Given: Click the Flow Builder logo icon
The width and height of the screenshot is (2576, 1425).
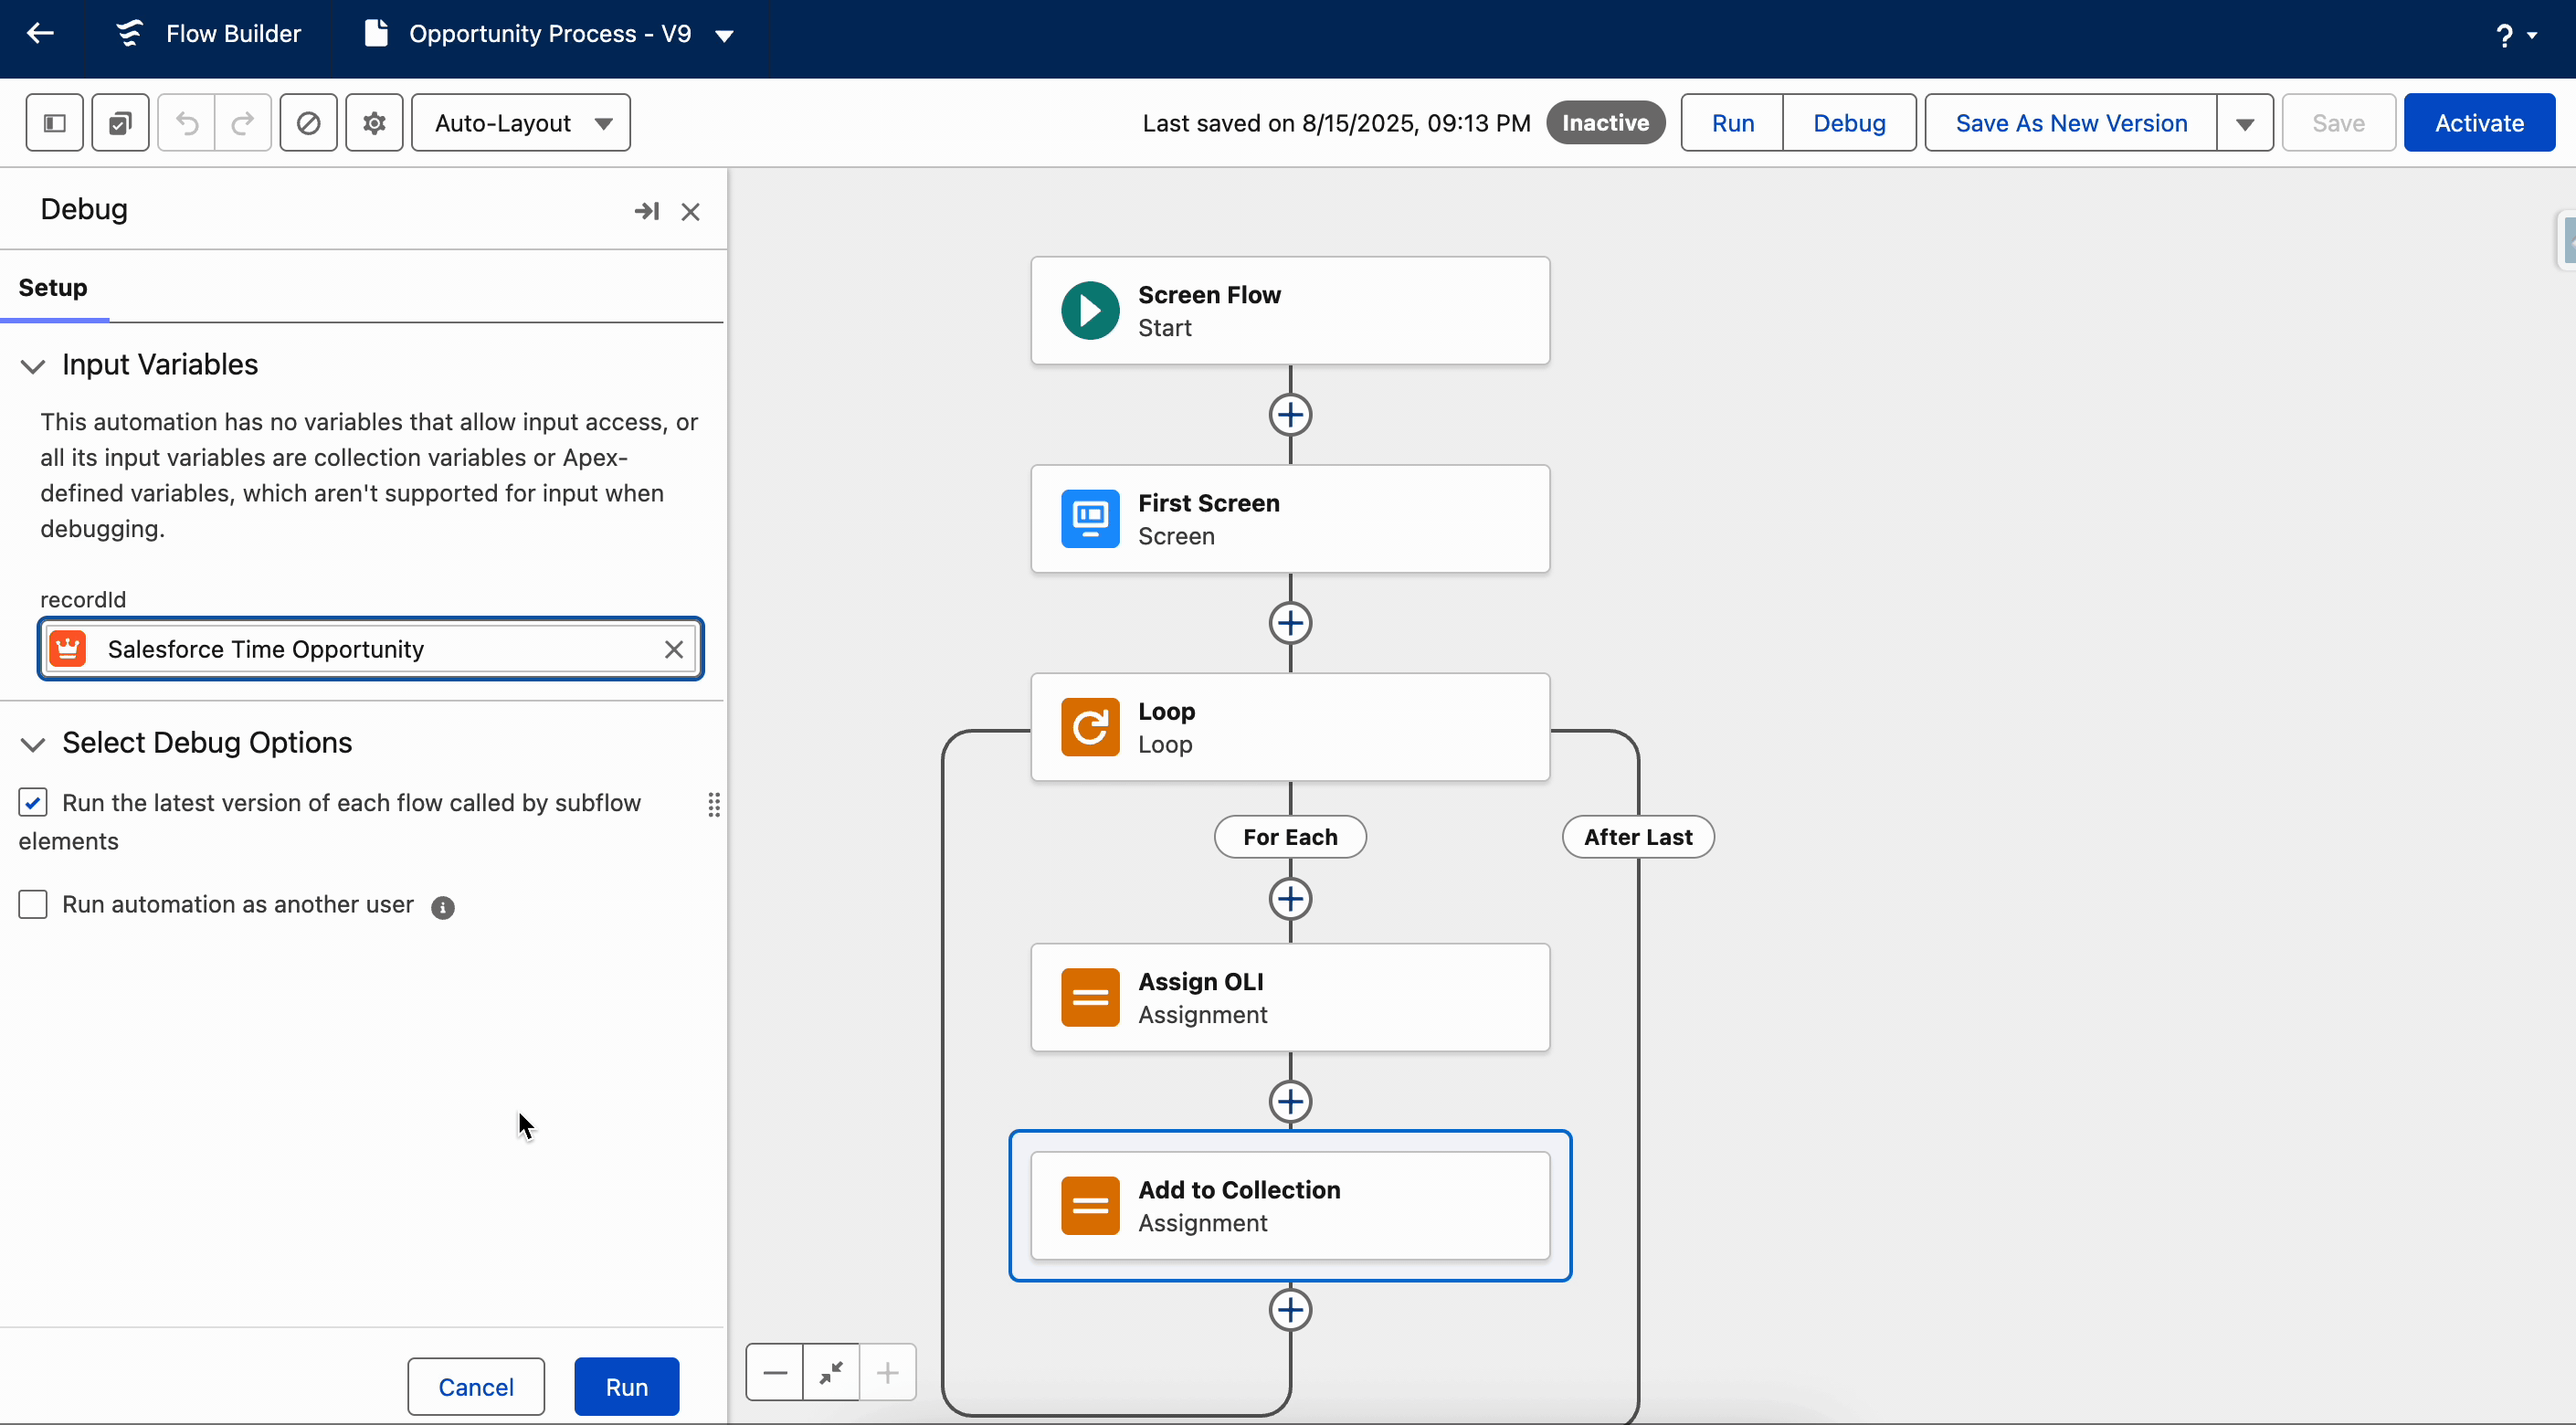Looking at the screenshot, I should [129, 34].
